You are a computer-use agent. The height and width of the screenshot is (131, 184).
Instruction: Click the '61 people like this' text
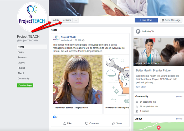(148, 102)
